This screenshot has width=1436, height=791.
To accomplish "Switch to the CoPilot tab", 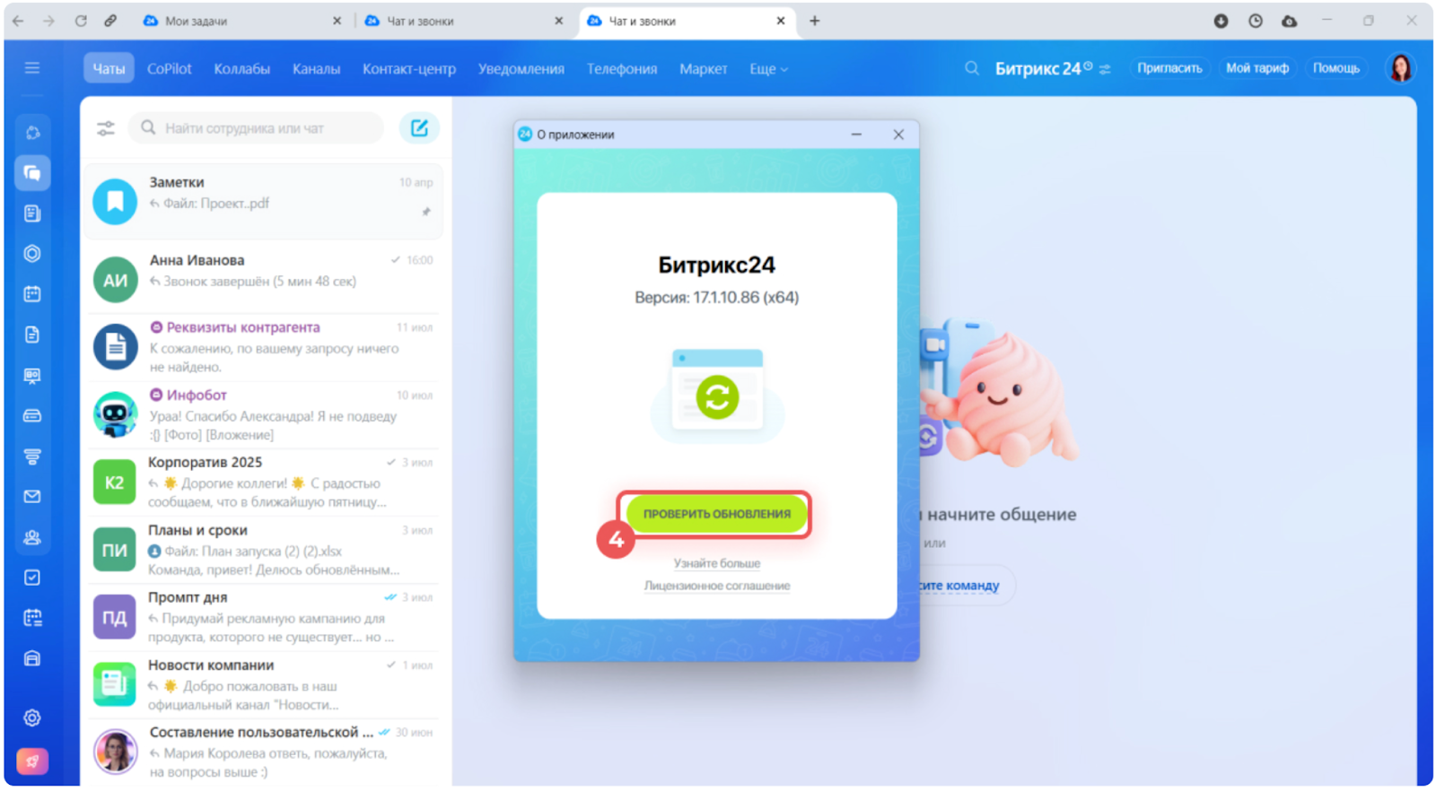I will tap(169, 68).
